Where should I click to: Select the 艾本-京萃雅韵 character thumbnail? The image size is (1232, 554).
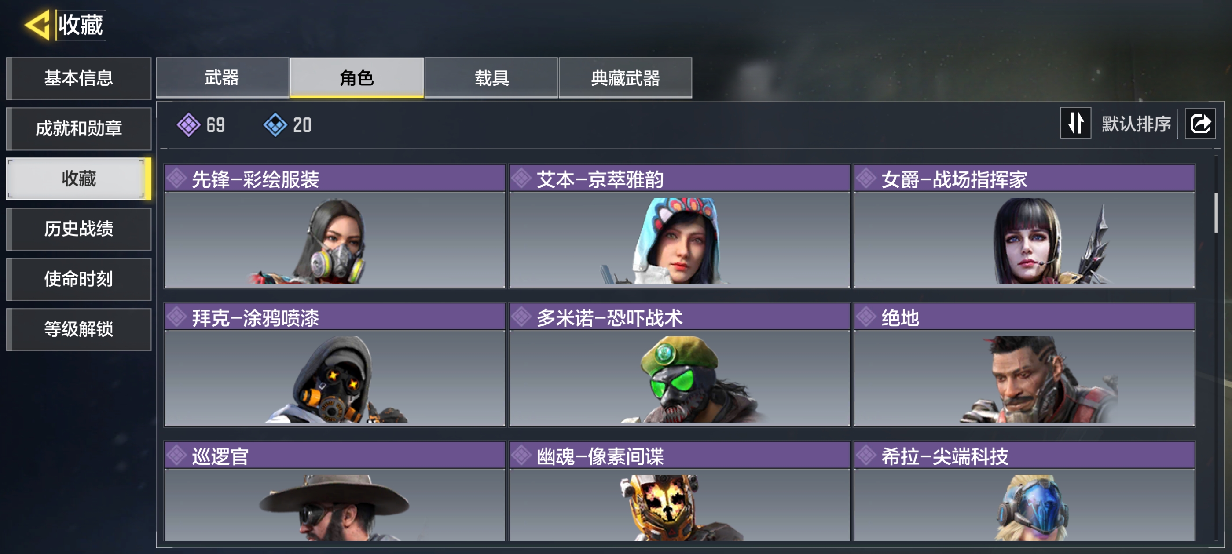tap(679, 239)
